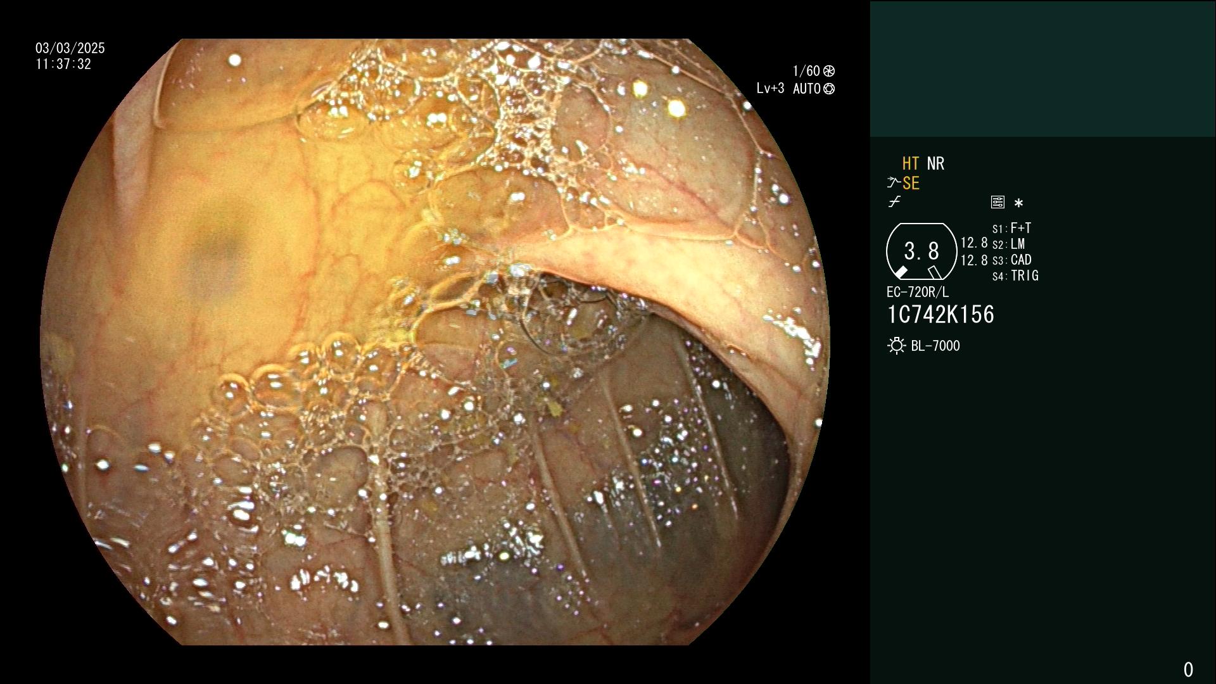Click the AUTO mode label
The height and width of the screenshot is (684, 1216).
pos(807,89)
